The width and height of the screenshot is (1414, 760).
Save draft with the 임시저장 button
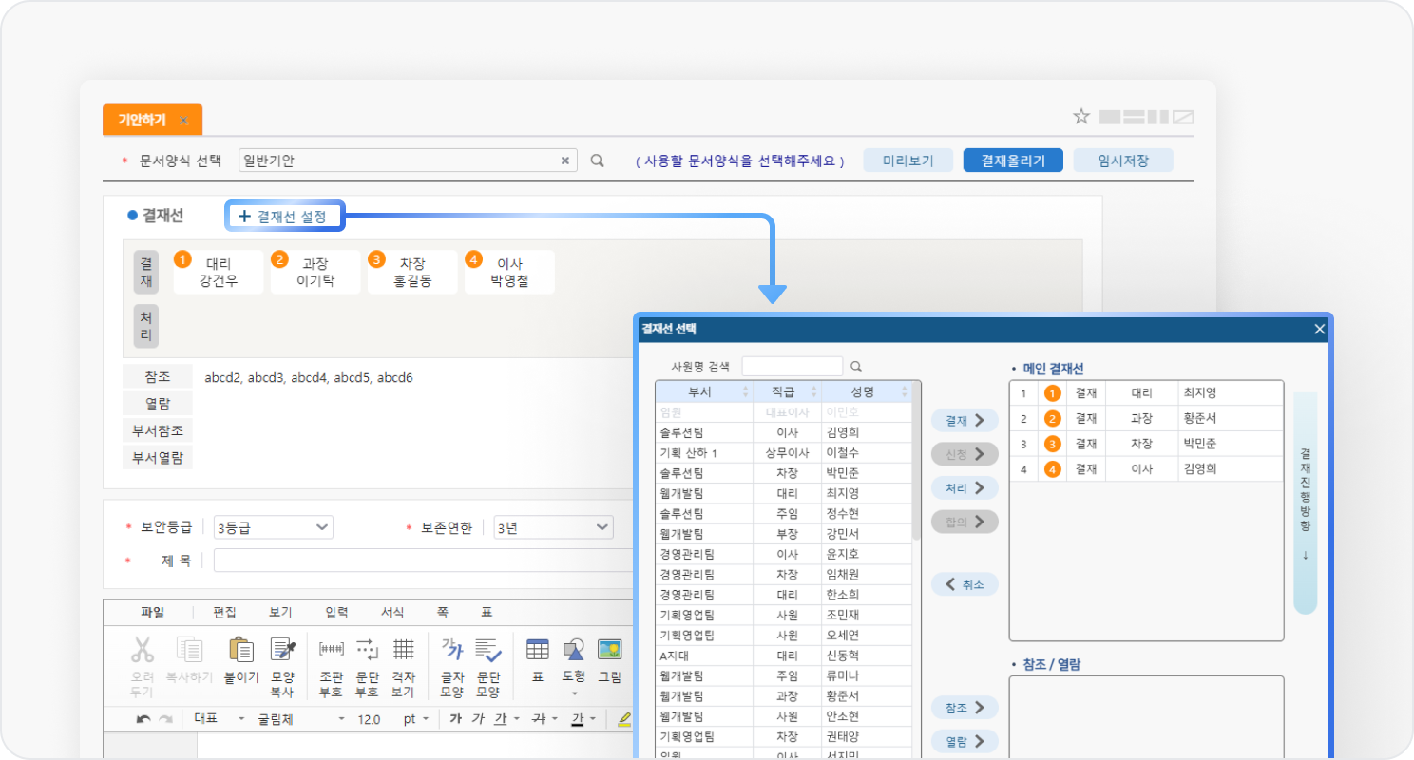1123,161
